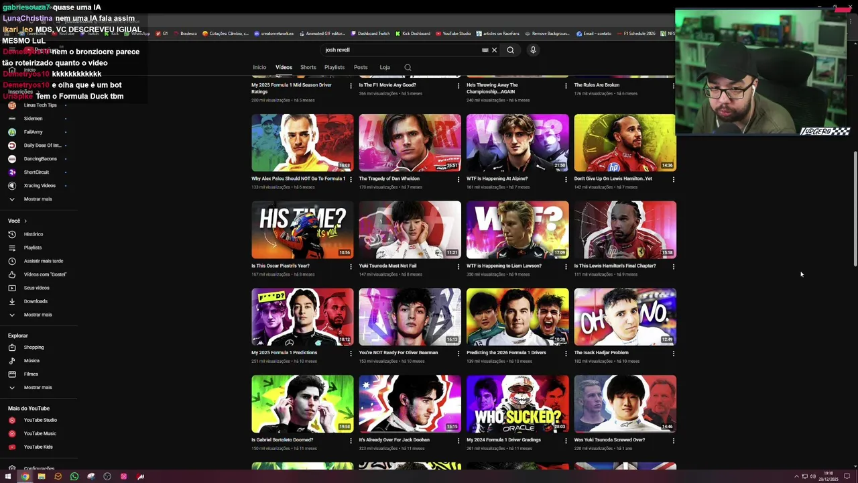Open options for The Isack Hadjar Problem
Viewport: 858px width, 483px height.
674,353
